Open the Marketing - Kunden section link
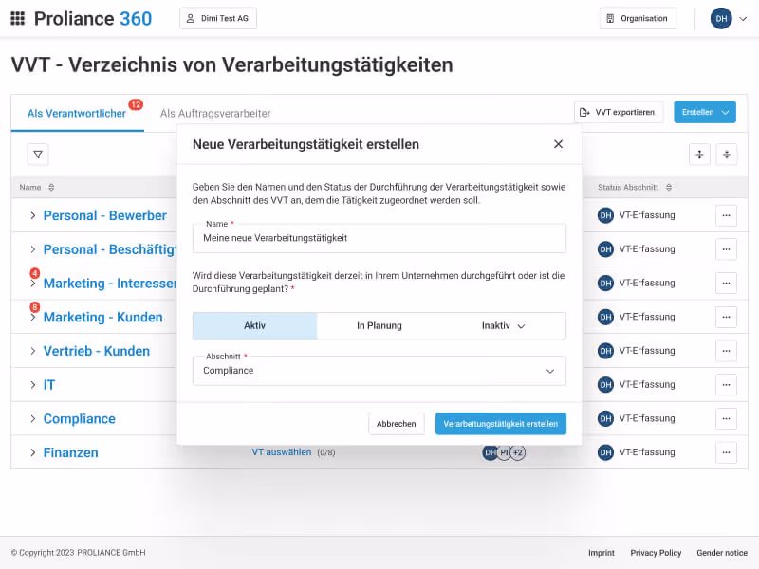759x569 pixels. [103, 317]
